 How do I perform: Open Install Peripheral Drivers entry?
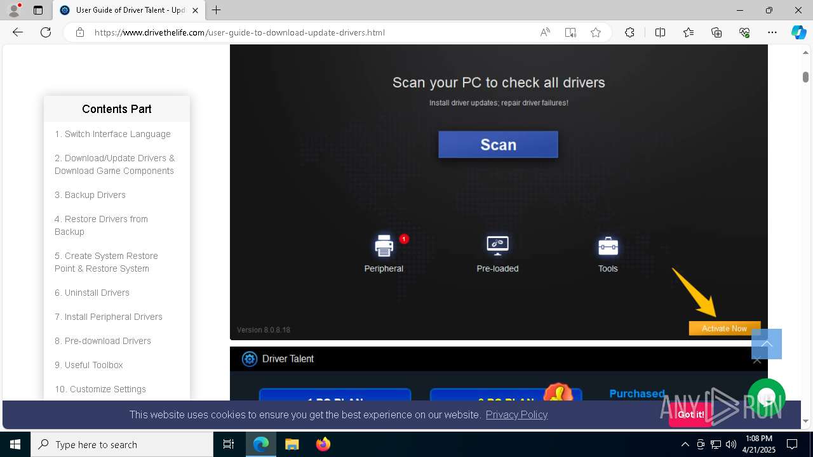pos(109,317)
